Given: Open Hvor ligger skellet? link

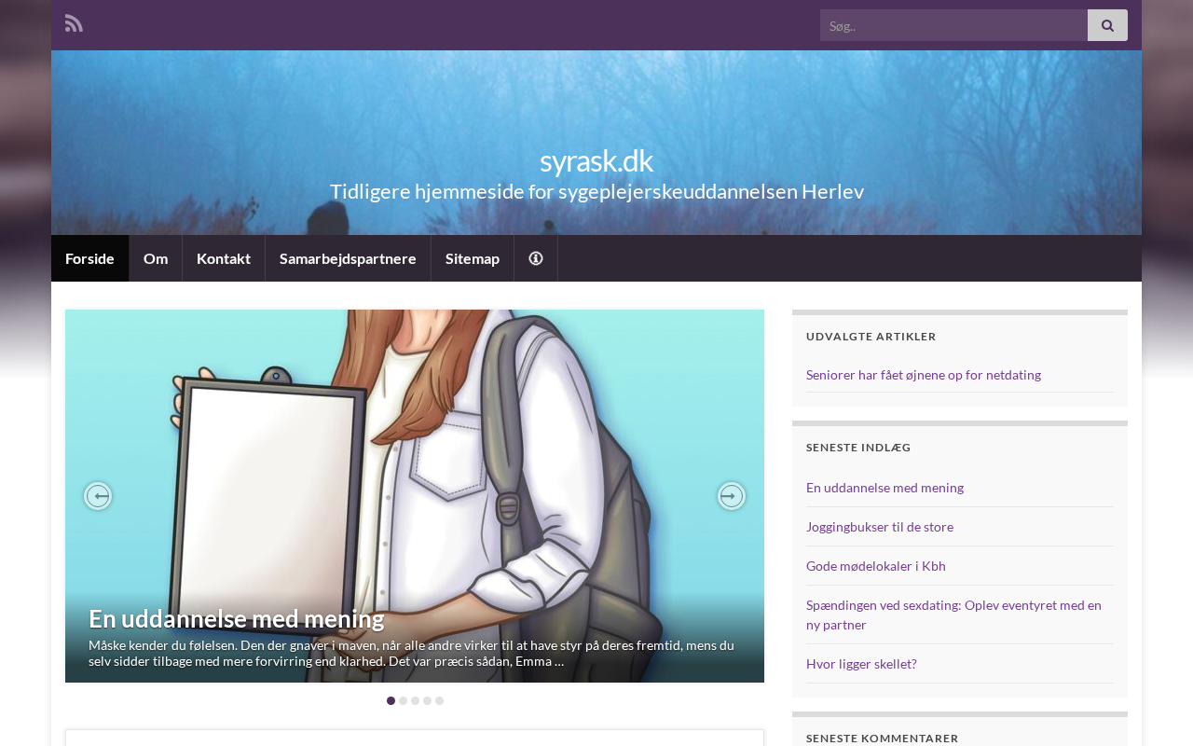Looking at the screenshot, I should (861, 664).
